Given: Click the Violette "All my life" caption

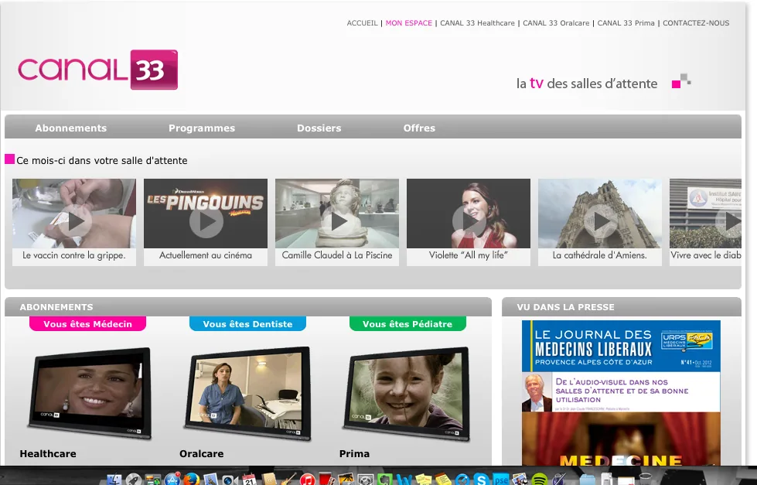Looking at the screenshot, I should point(469,255).
